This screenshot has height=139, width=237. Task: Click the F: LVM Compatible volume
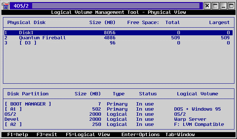point(199,124)
